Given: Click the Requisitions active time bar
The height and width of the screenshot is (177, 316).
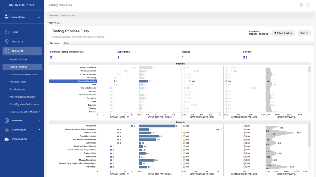Looking at the screenshot, I should 157,126.
